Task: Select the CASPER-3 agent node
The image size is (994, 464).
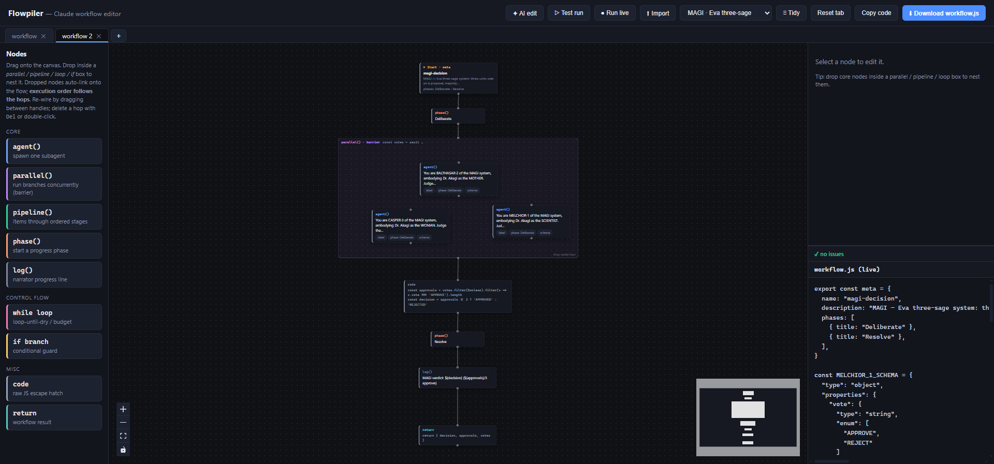Action: point(411,226)
